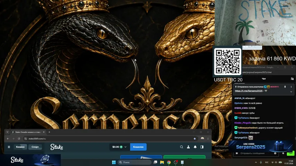
Task: View site info icon beside stake3069.com URL
Action: pos(25,139)
